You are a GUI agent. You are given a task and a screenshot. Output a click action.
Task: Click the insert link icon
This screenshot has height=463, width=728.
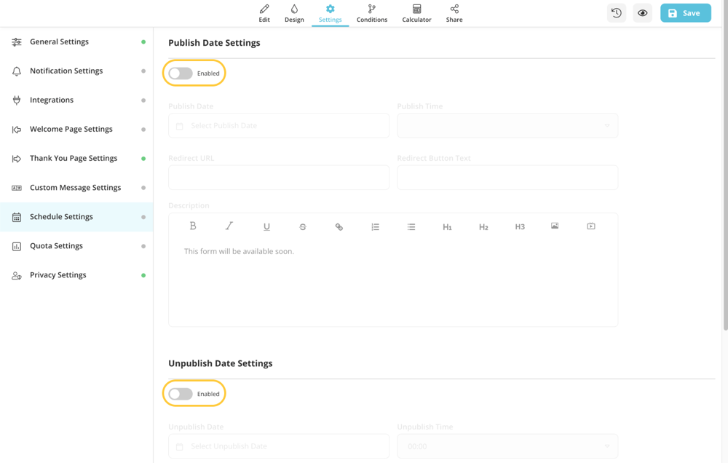(x=339, y=226)
